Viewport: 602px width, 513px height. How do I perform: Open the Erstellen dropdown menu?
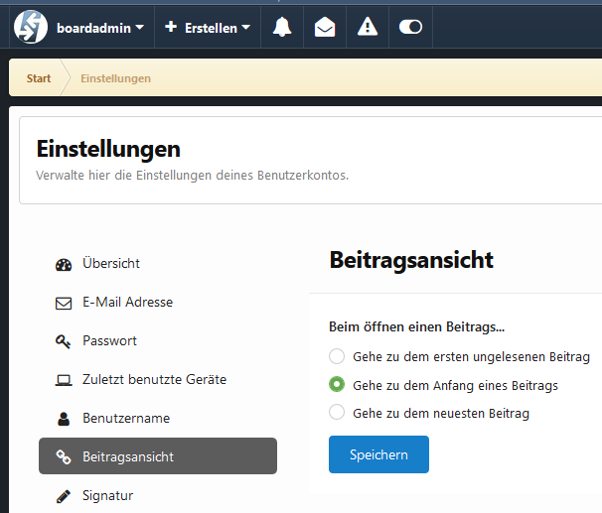[x=208, y=28]
